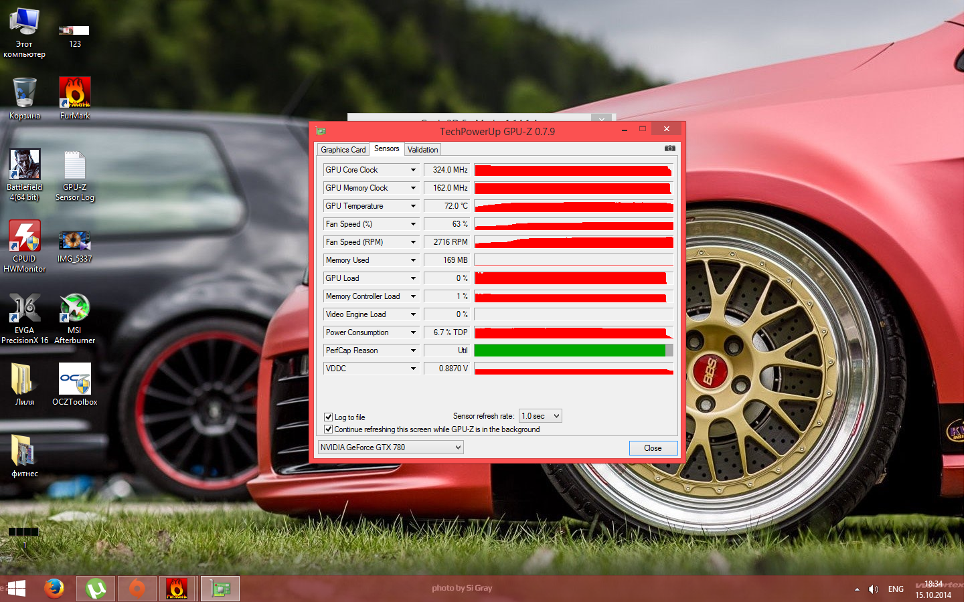The height and width of the screenshot is (602, 980).
Task: Open the volume control in the tray
Action: 873,589
